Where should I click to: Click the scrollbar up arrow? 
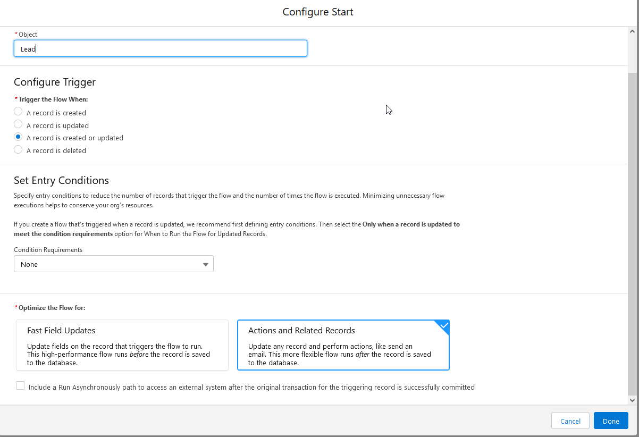632,32
